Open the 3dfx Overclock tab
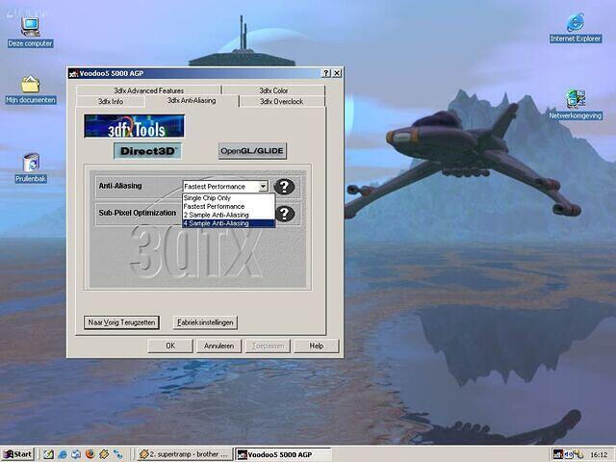The image size is (616, 462). (282, 101)
